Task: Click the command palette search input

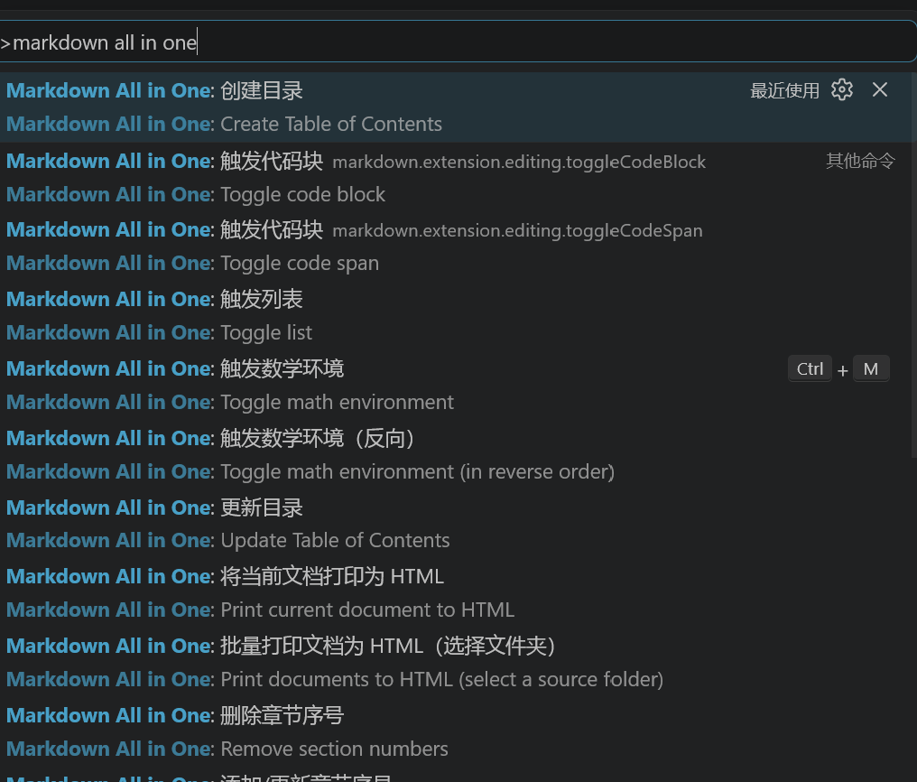Action: 458,42
